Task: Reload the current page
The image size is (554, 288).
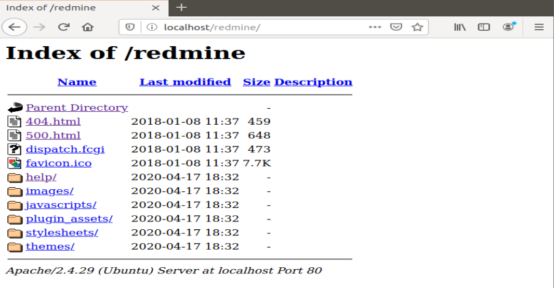Action: (x=63, y=27)
